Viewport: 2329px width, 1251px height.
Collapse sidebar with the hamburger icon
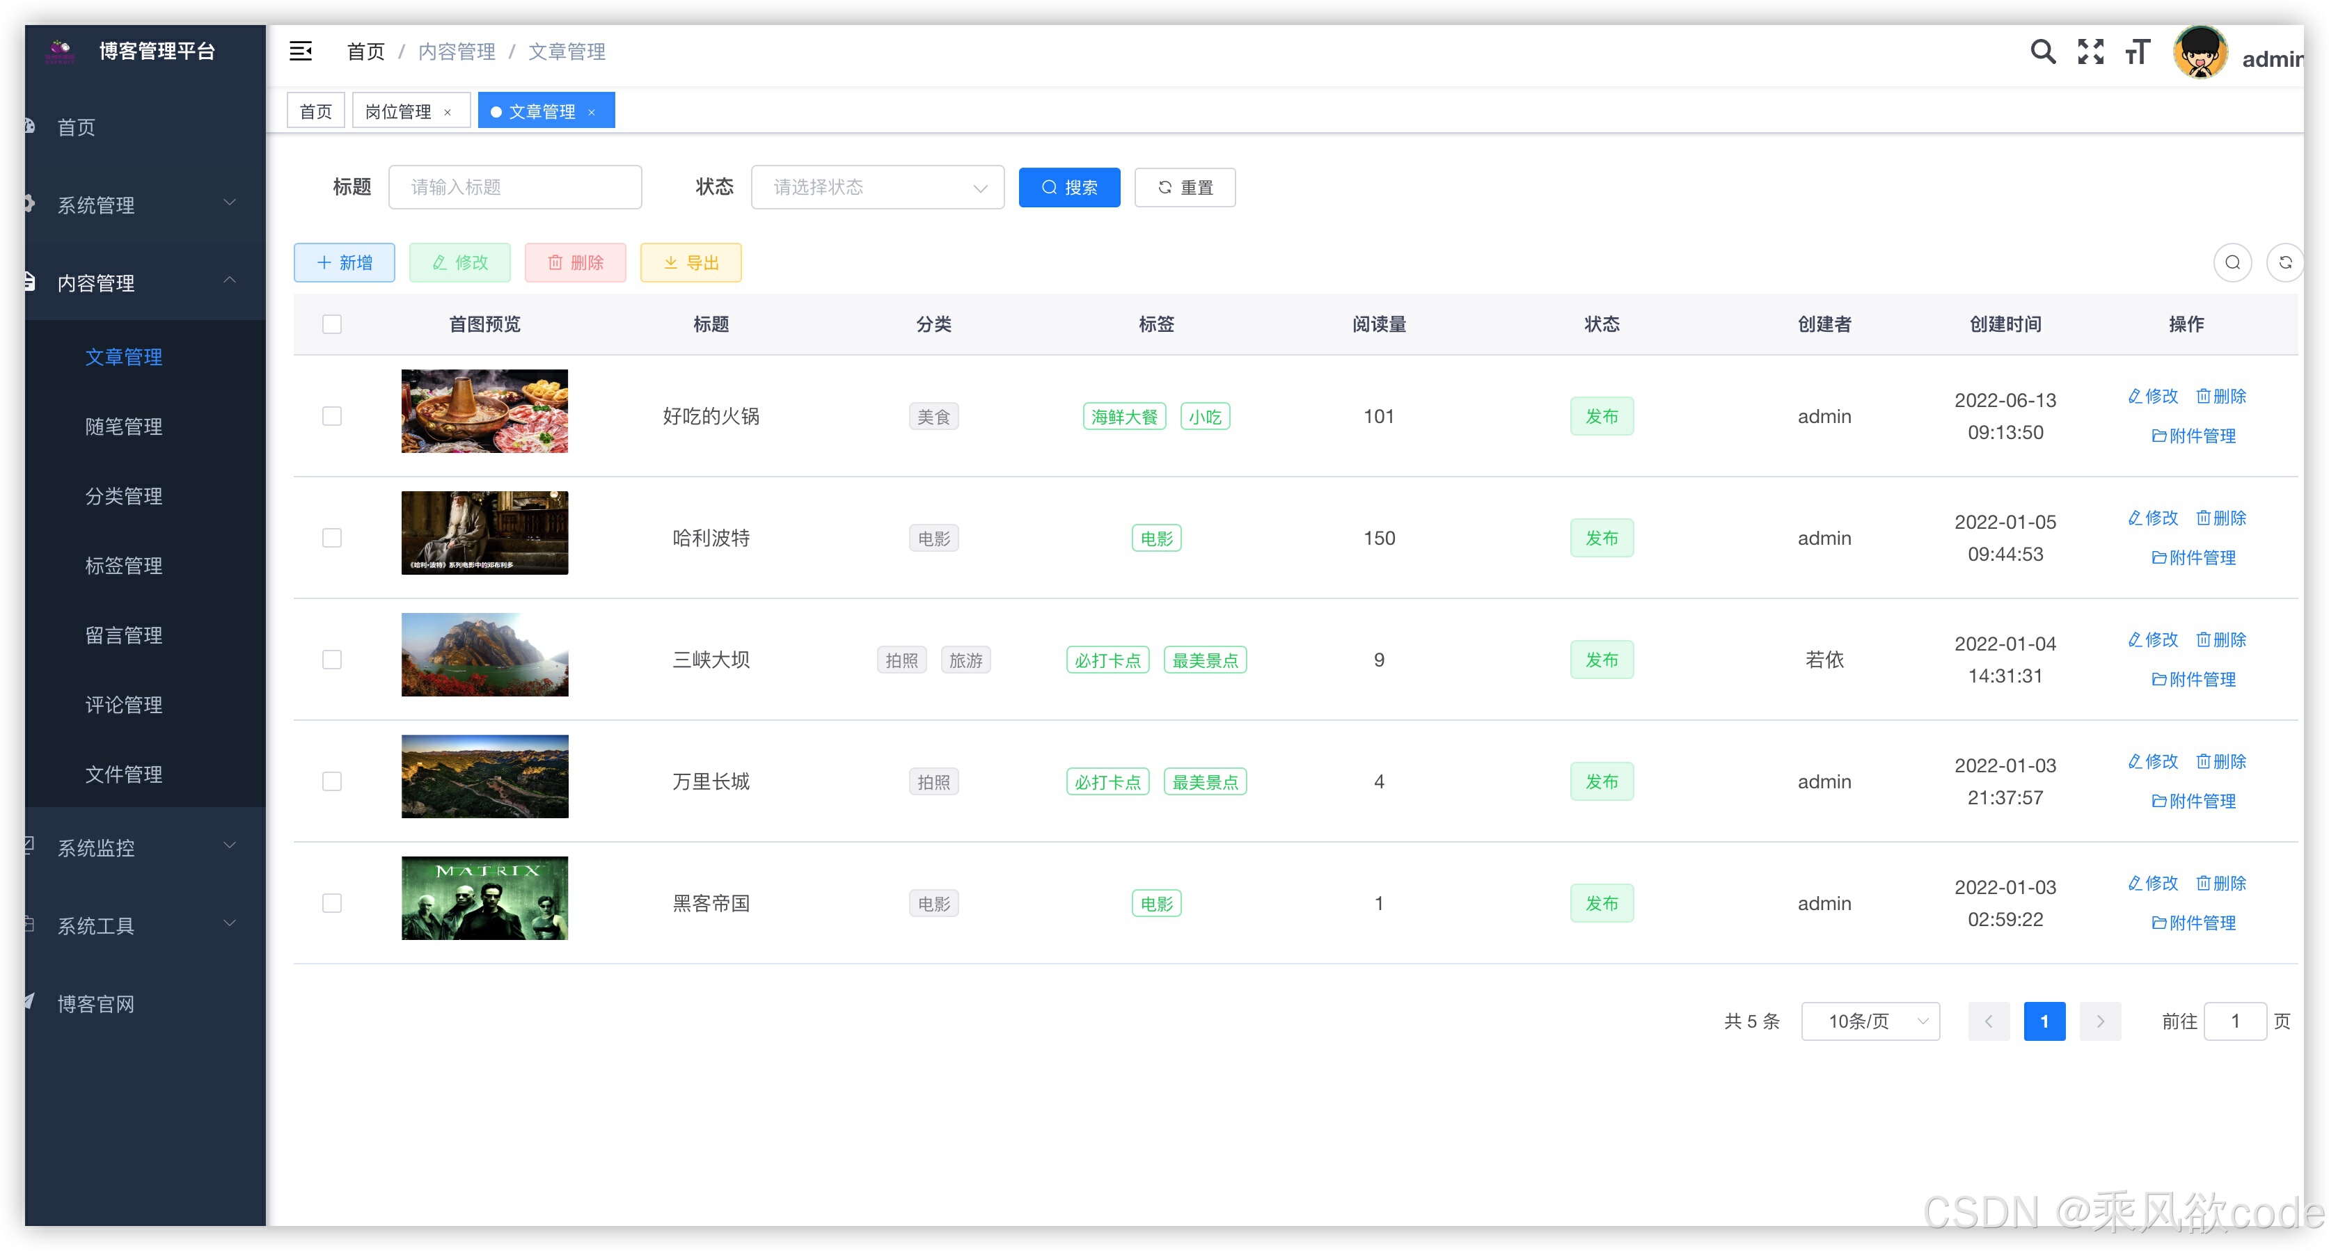[x=300, y=51]
